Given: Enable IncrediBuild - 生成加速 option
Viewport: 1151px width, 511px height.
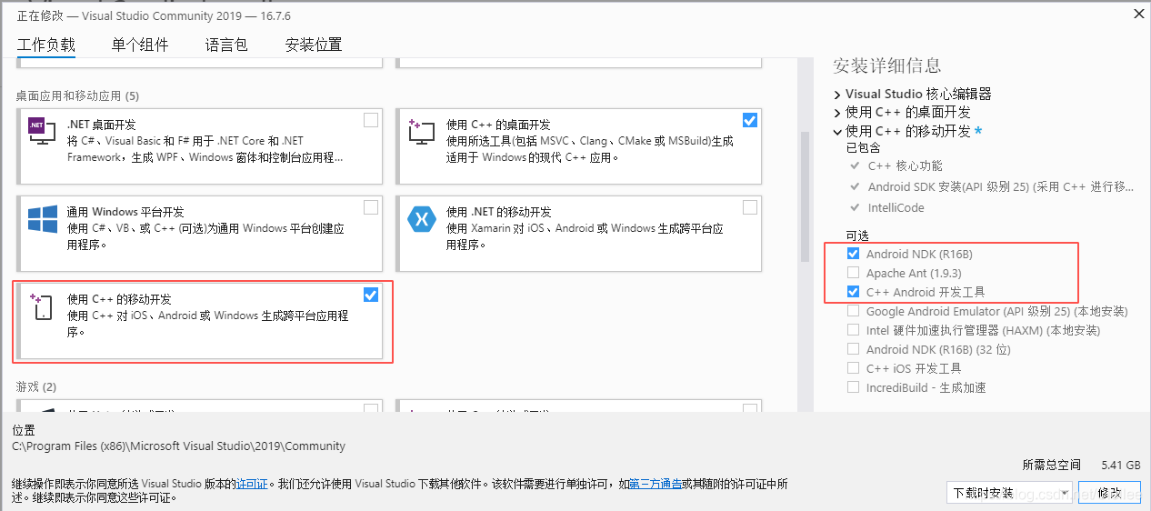Looking at the screenshot, I should 853,387.
